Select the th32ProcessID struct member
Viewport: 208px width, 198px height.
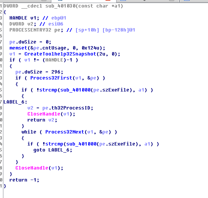(71, 108)
